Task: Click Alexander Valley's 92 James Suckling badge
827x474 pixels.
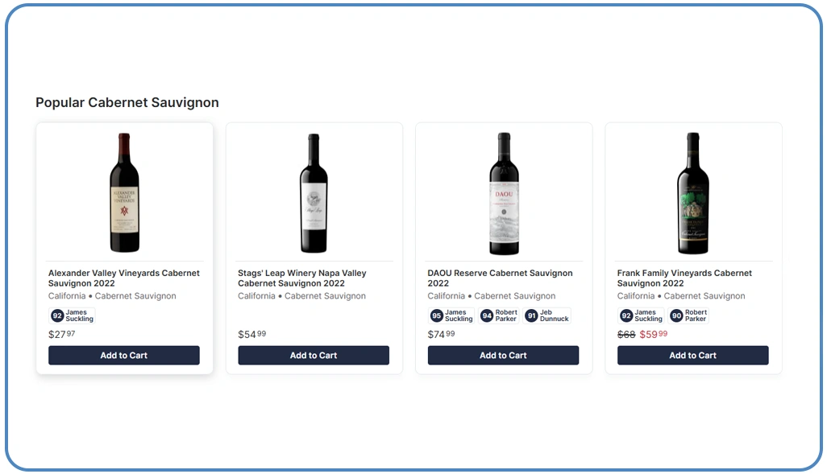Action: (73, 316)
